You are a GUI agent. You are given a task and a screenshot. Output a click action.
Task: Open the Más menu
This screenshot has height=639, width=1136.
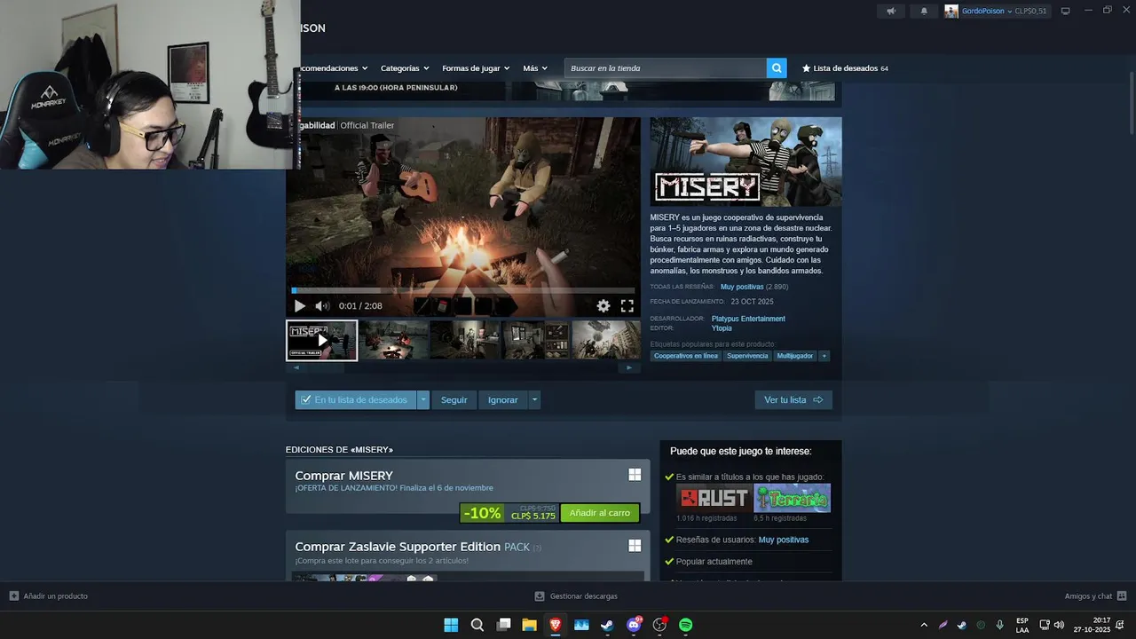[535, 68]
